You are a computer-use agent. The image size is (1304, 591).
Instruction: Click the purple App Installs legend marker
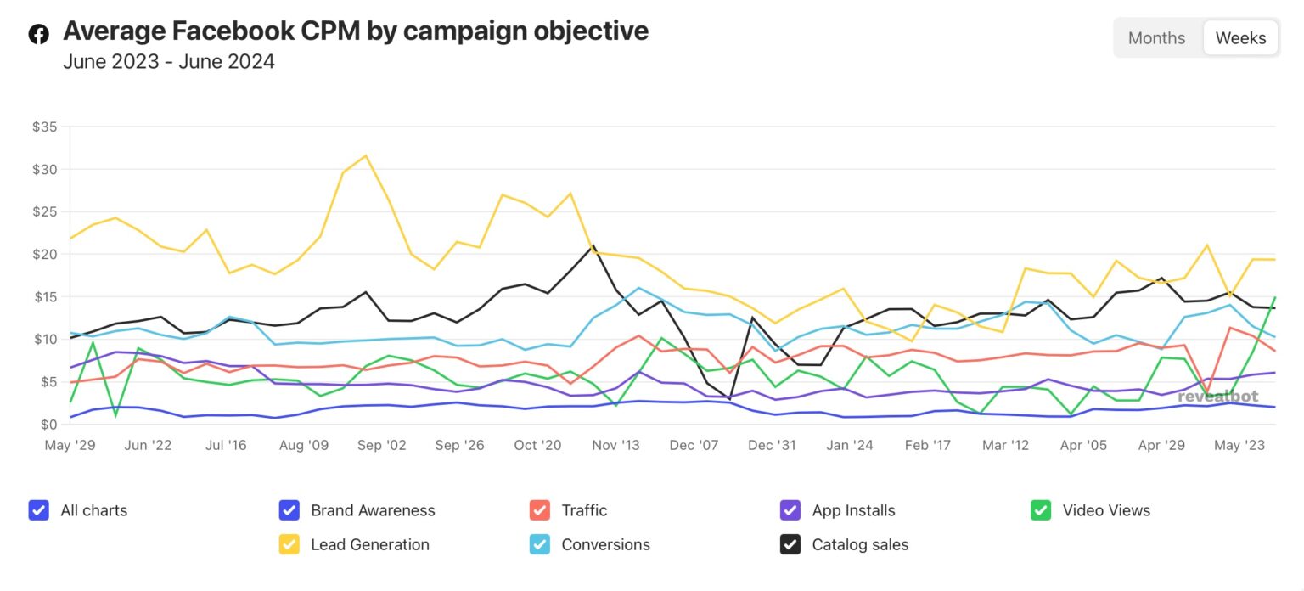790,509
